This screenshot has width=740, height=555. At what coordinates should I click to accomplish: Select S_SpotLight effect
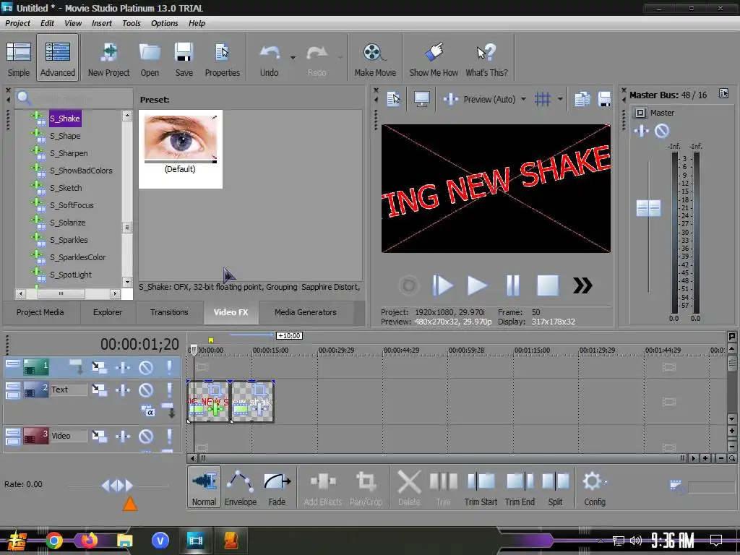click(71, 275)
